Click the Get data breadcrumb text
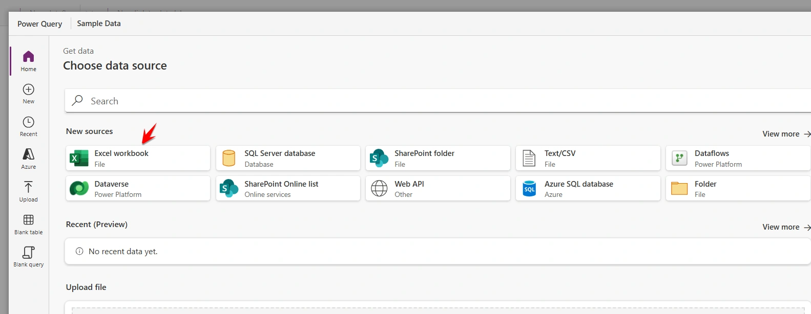The height and width of the screenshot is (314, 811). [78, 51]
